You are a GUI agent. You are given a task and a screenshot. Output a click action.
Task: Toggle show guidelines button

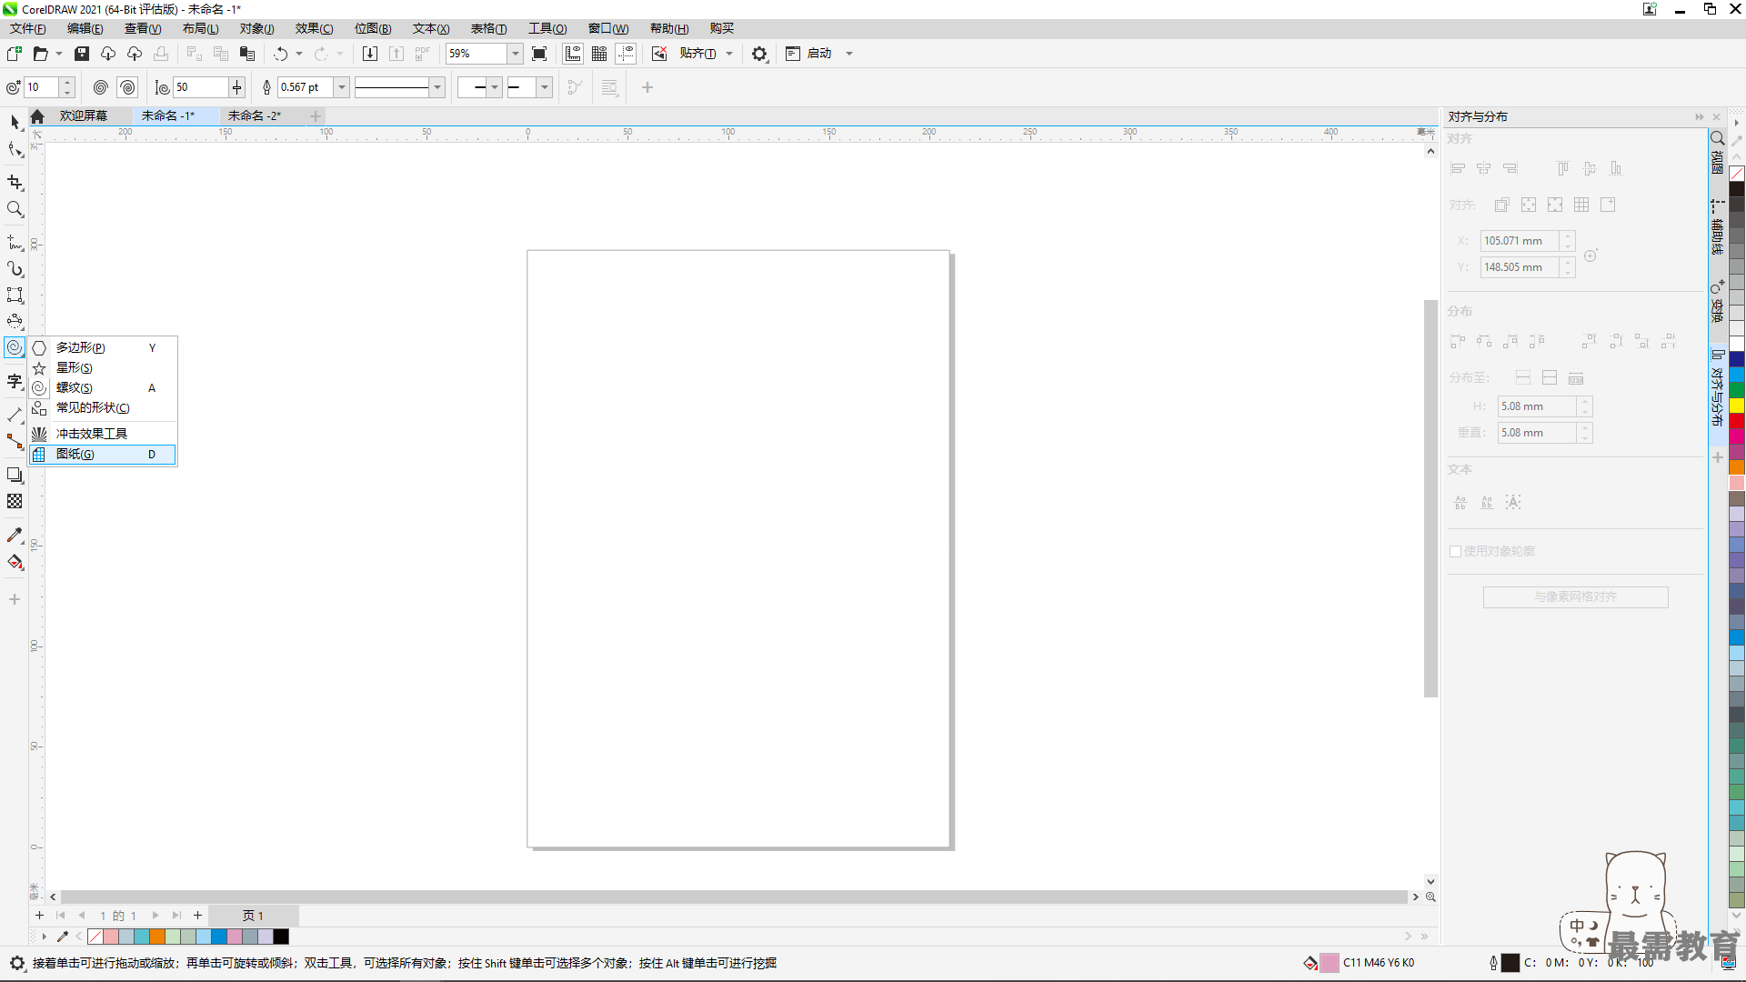pyautogui.click(x=626, y=54)
